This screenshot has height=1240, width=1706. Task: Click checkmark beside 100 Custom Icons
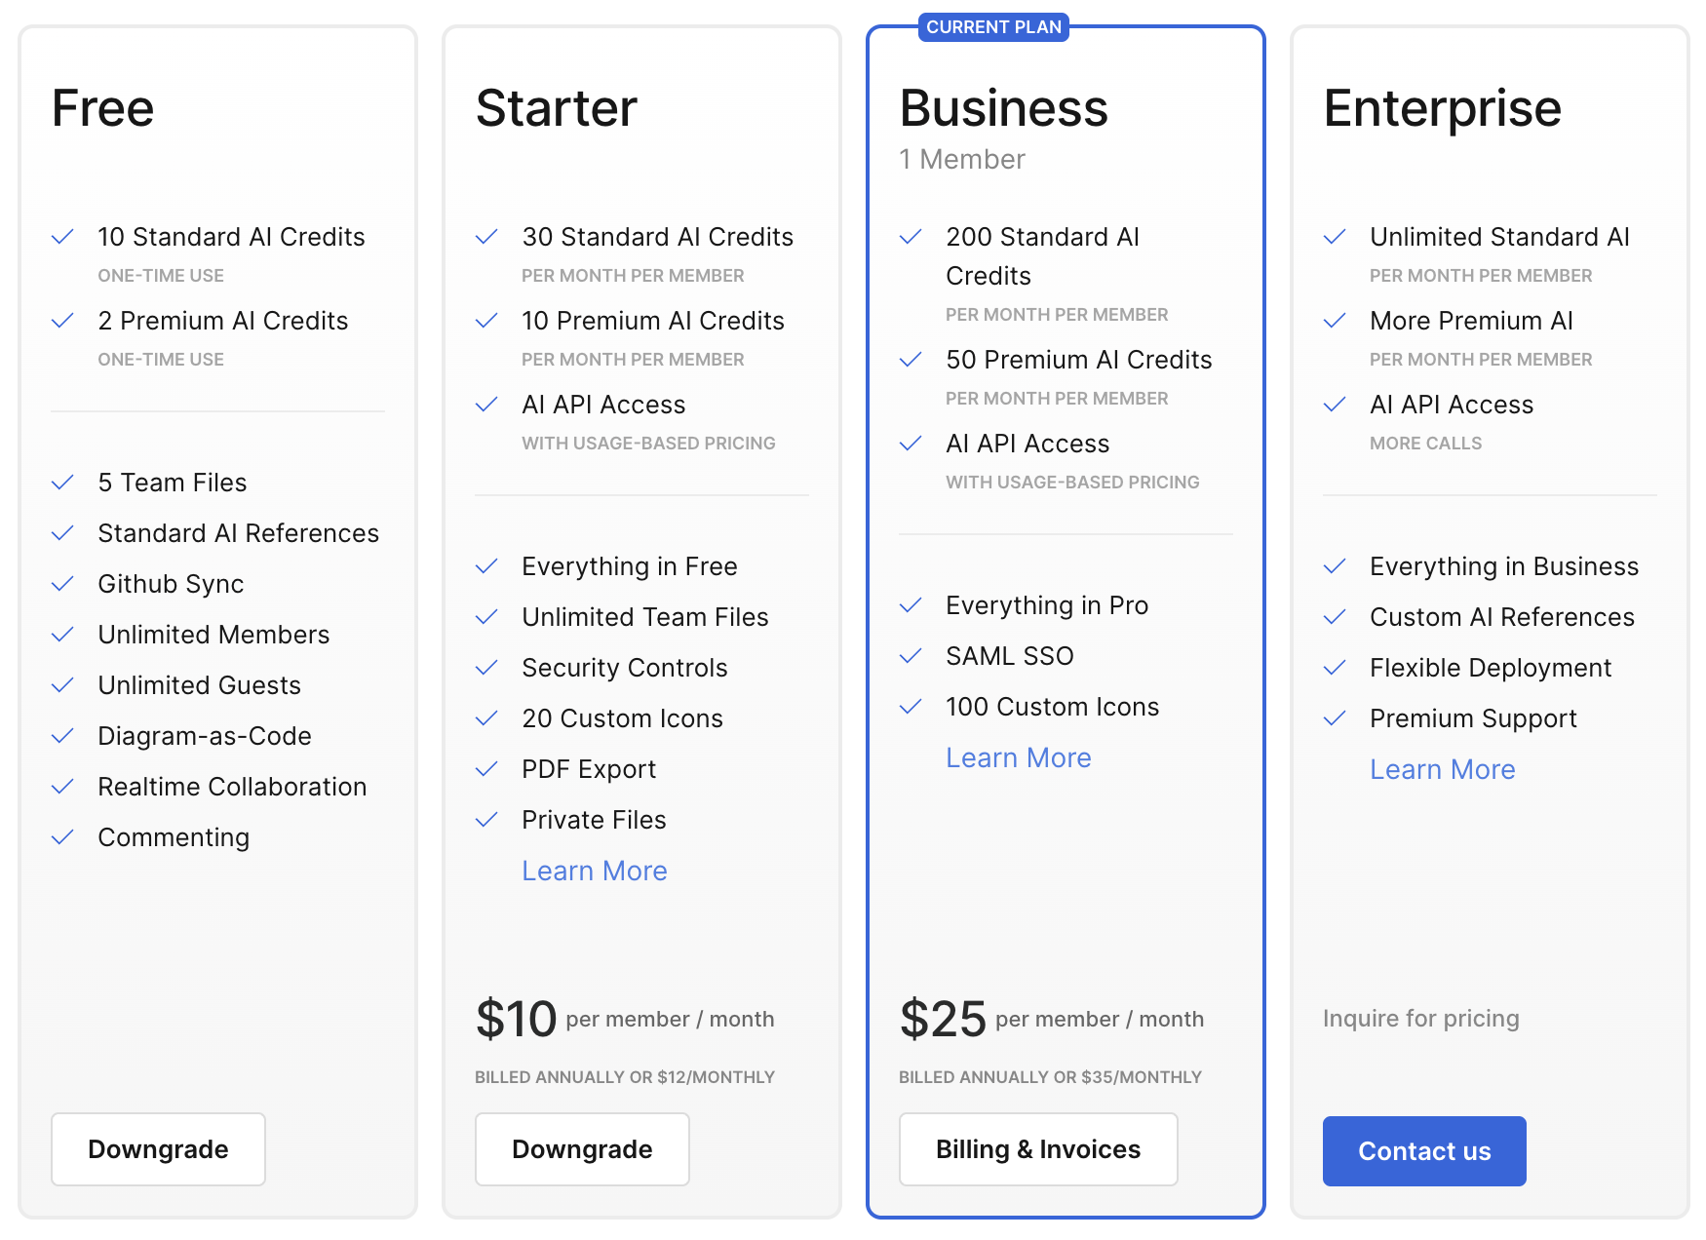[x=911, y=707]
